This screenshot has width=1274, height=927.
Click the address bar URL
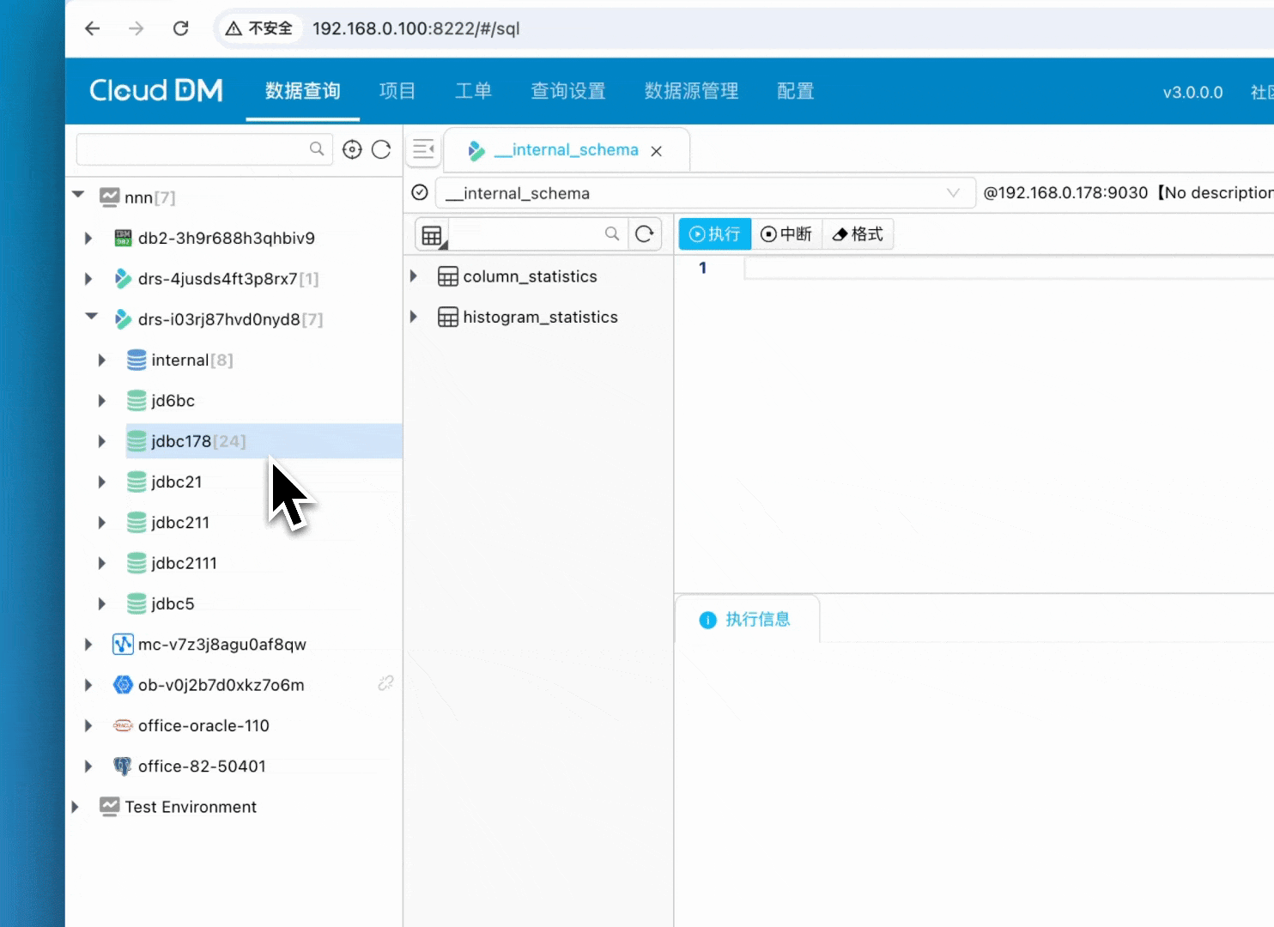pos(416,28)
